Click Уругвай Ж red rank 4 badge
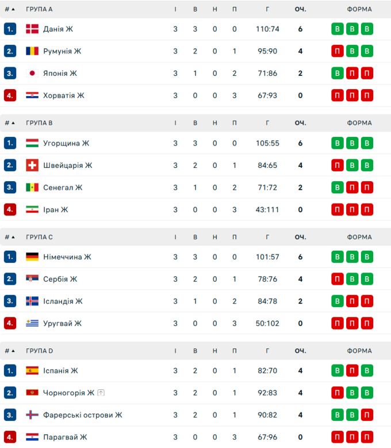 [10, 324]
